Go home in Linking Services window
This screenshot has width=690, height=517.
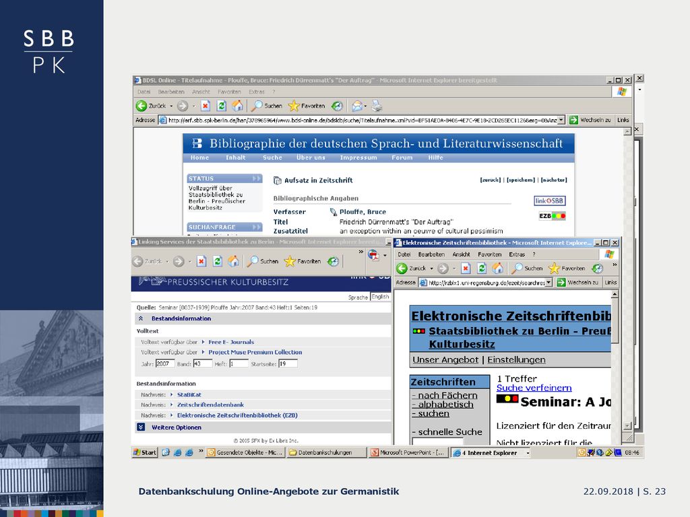(x=234, y=262)
